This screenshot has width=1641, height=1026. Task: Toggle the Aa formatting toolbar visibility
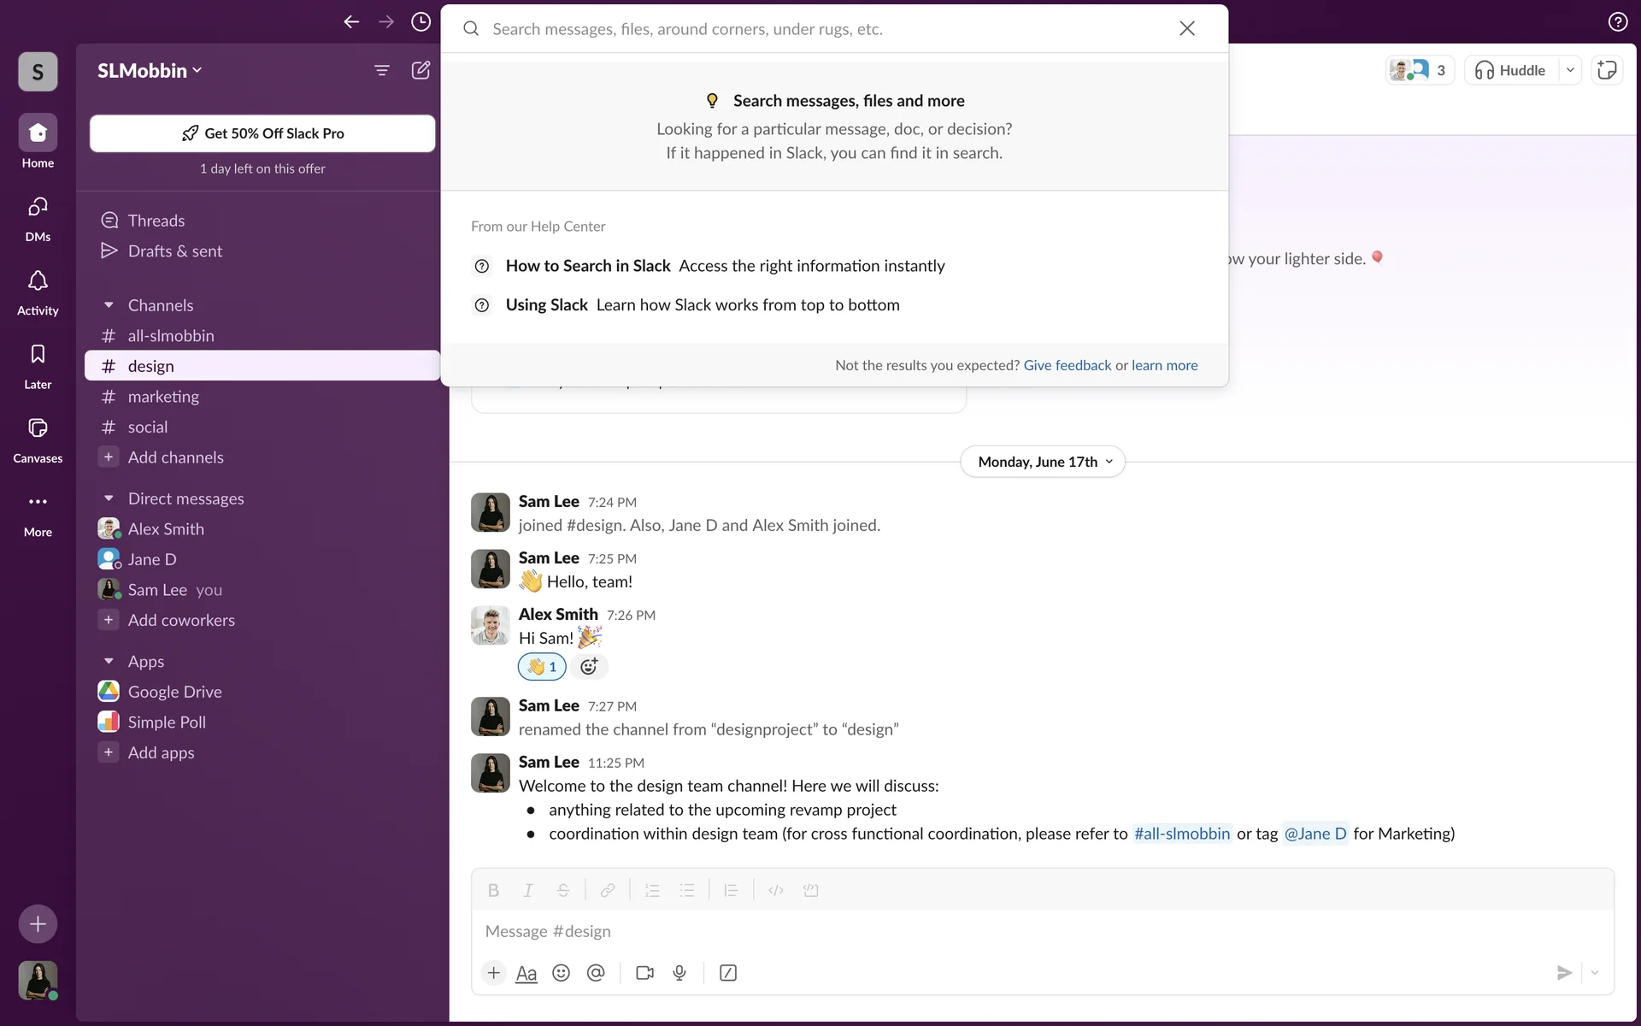[526, 973]
